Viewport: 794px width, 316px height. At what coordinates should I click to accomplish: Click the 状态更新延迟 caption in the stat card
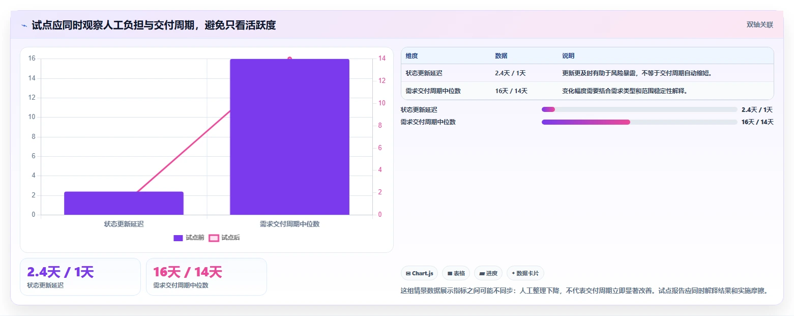pyautogui.click(x=45, y=285)
